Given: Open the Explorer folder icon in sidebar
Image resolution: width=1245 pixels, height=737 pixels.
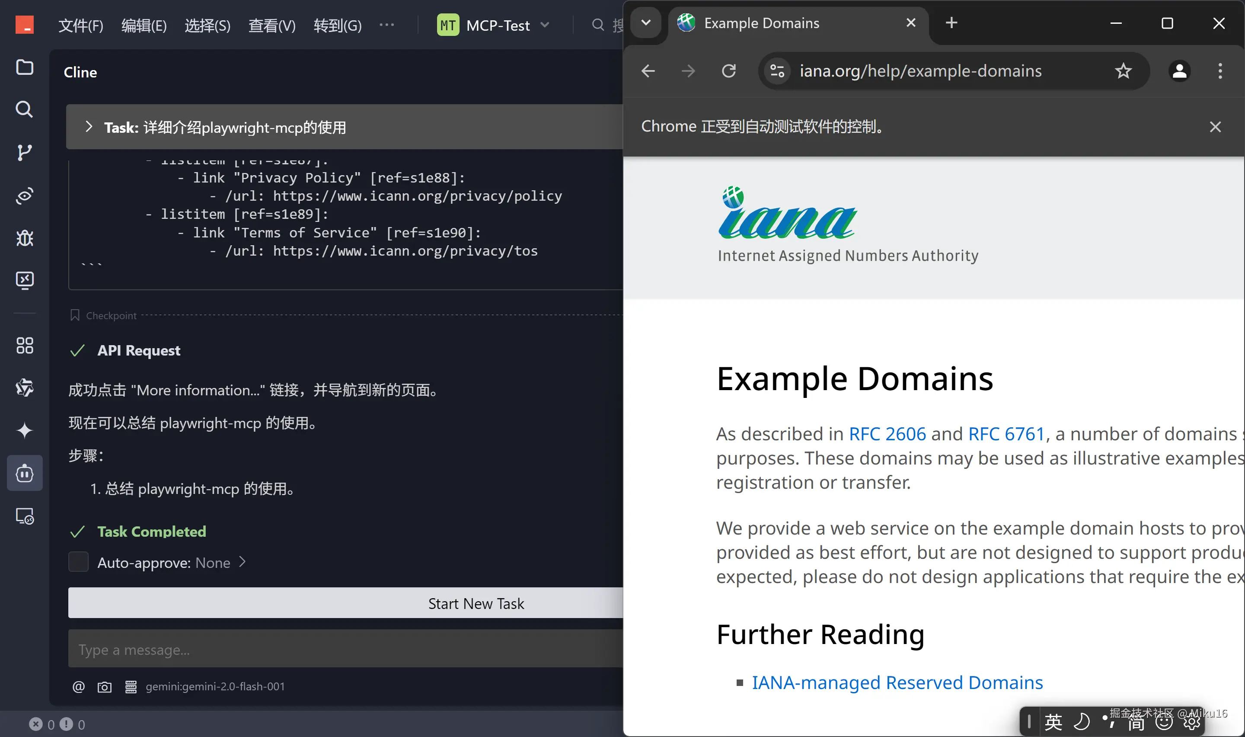Looking at the screenshot, I should pyautogui.click(x=24, y=67).
